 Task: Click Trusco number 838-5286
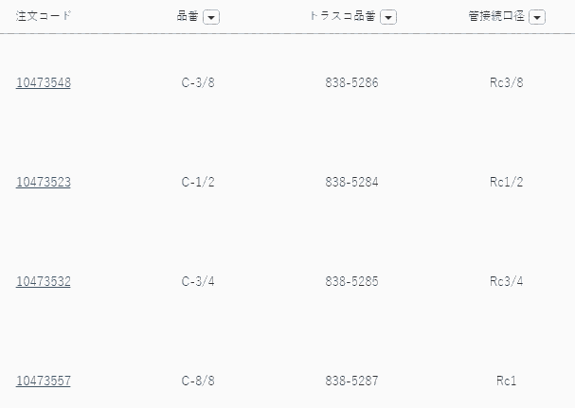pyautogui.click(x=351, y=82)
